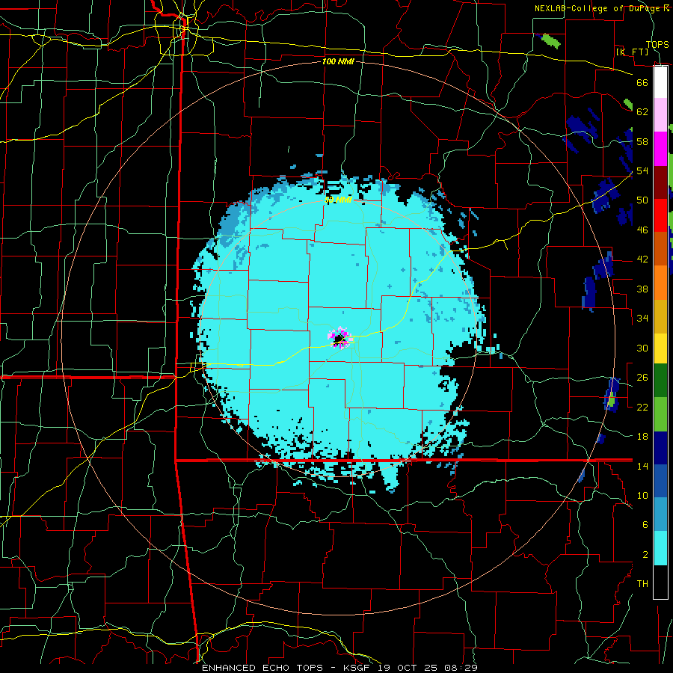673x673 pixels.
Task: Click the white 66 kft legend swatch
Action: click(660, 82)
